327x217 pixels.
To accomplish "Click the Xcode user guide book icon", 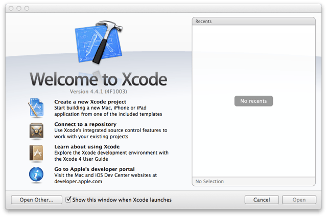I will pyautogui.click(x=36, y=154).
